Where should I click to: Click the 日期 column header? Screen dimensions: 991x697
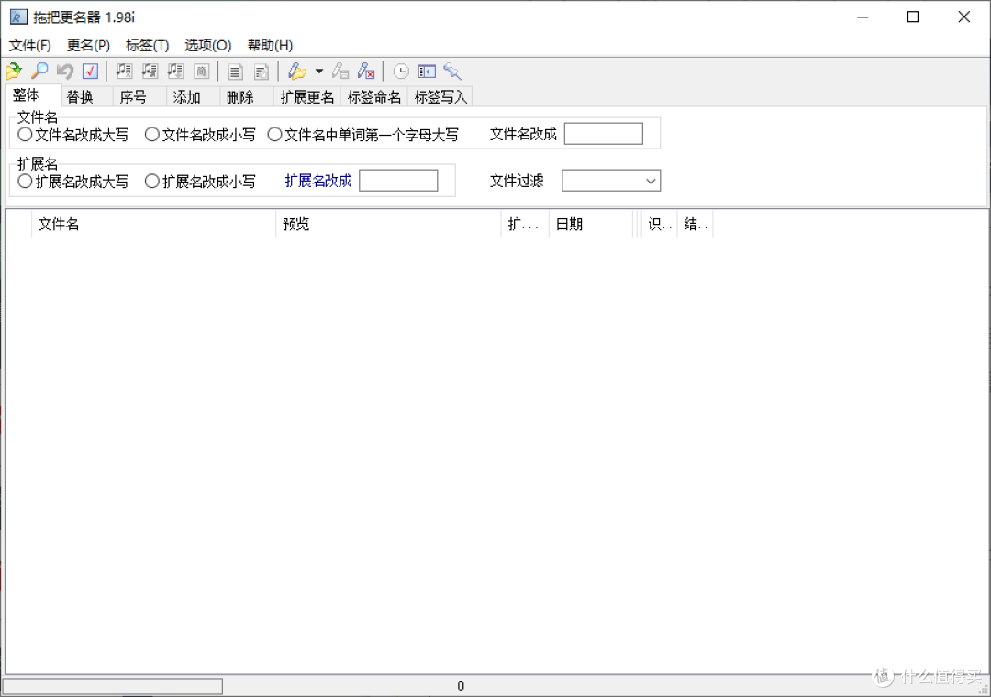591,224
